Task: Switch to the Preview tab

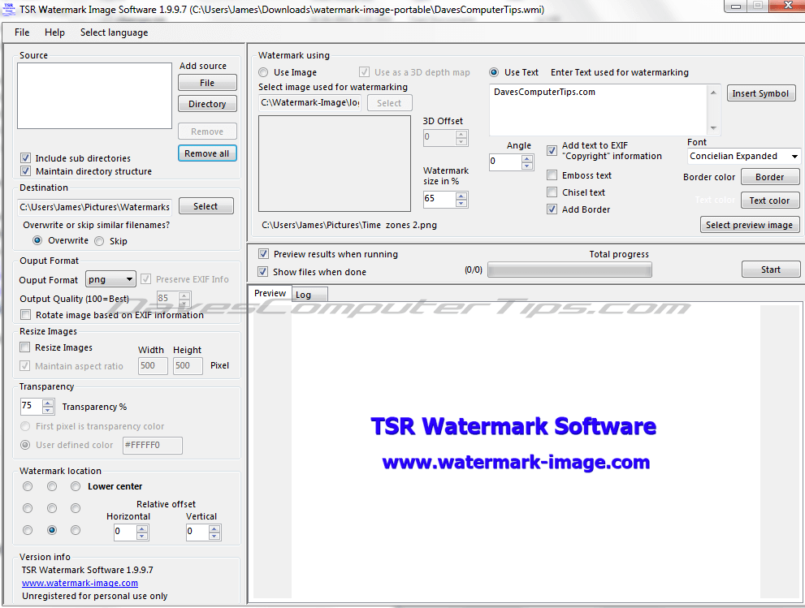Action: pos(270,294)
